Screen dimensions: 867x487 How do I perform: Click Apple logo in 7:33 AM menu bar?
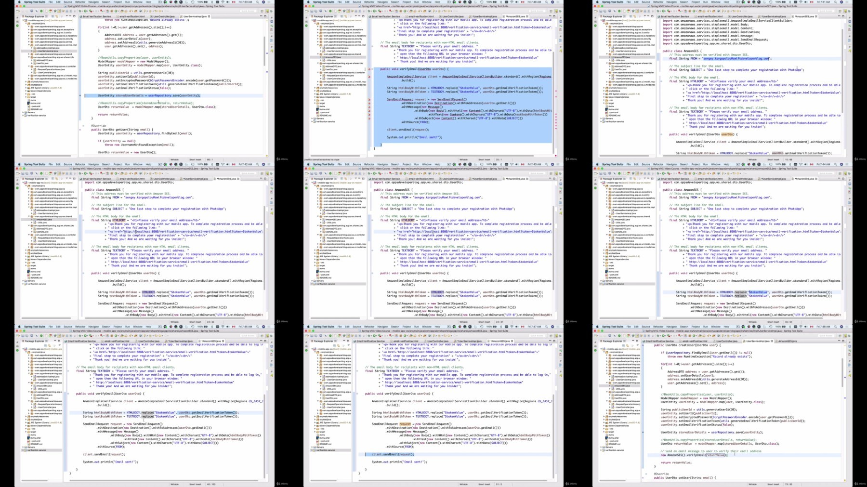(19, 2)
